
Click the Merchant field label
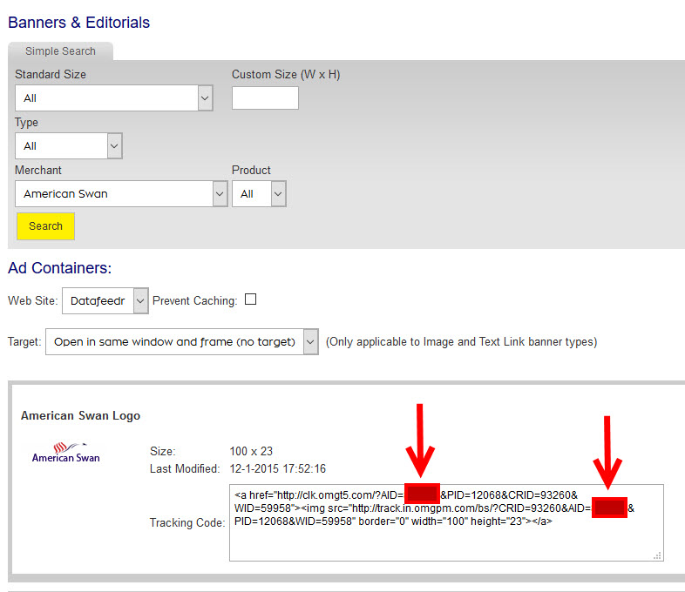click(38, 170)
